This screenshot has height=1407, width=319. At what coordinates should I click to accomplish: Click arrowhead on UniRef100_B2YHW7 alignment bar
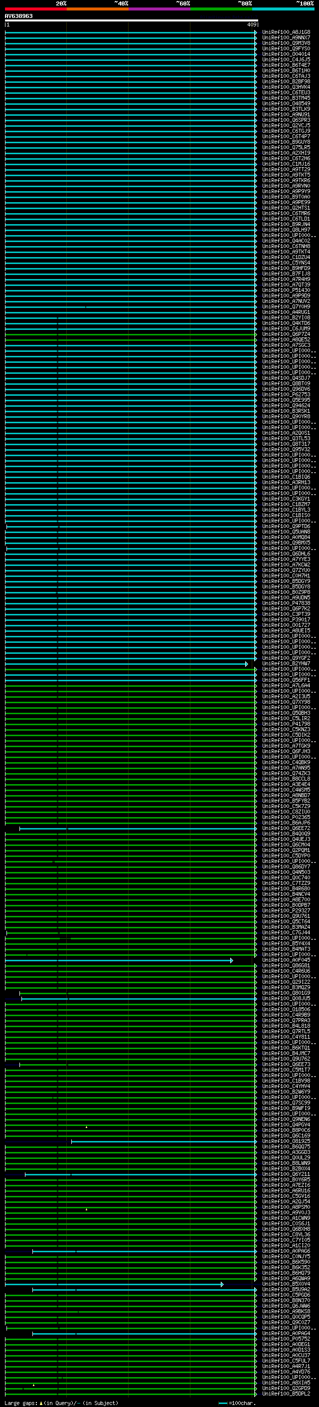pos(246,664)
